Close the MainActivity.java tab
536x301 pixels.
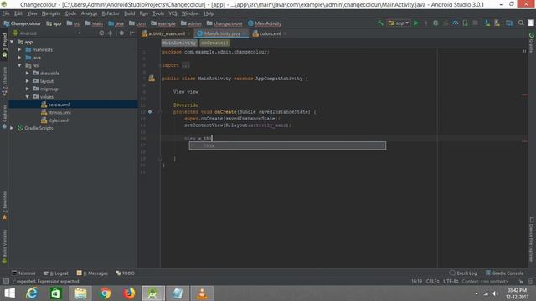pyautogui.click(x=244, y=33)
